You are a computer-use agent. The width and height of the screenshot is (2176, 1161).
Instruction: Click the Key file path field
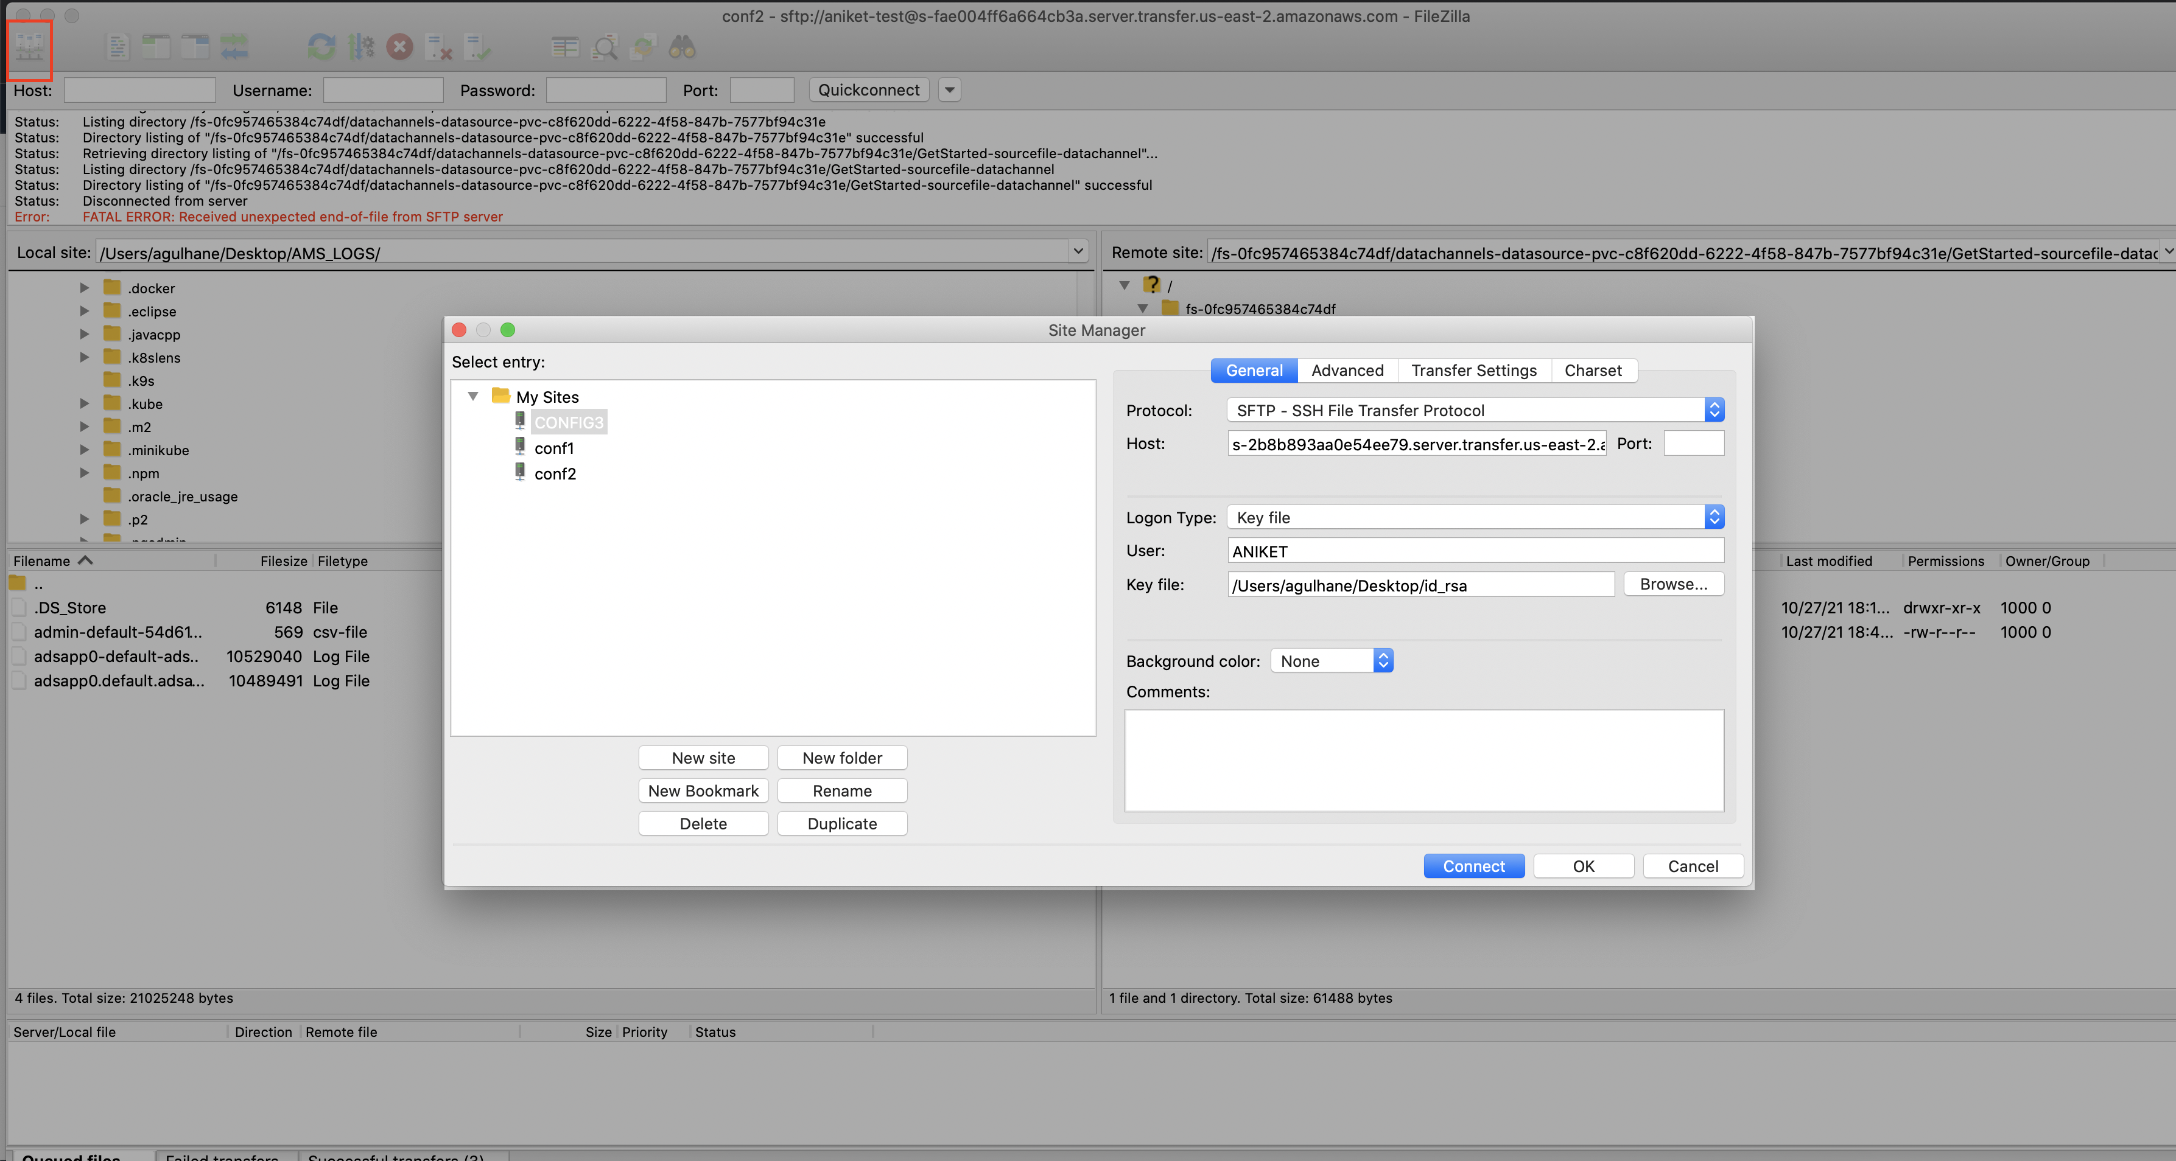[x=1420, y=584]
